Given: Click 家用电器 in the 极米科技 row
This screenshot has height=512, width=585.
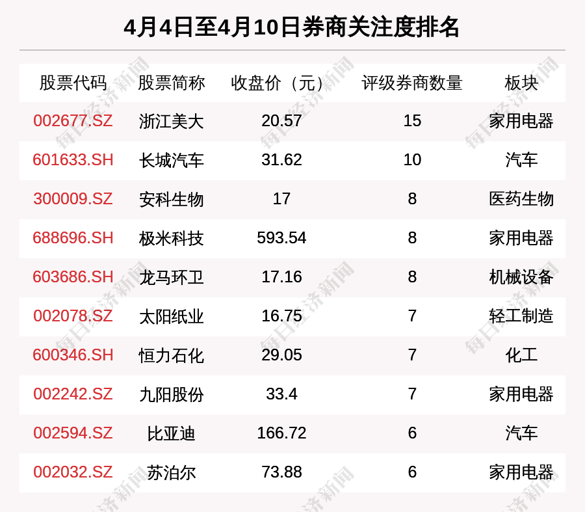Looking at the screenshot, I should pos(521,239).
